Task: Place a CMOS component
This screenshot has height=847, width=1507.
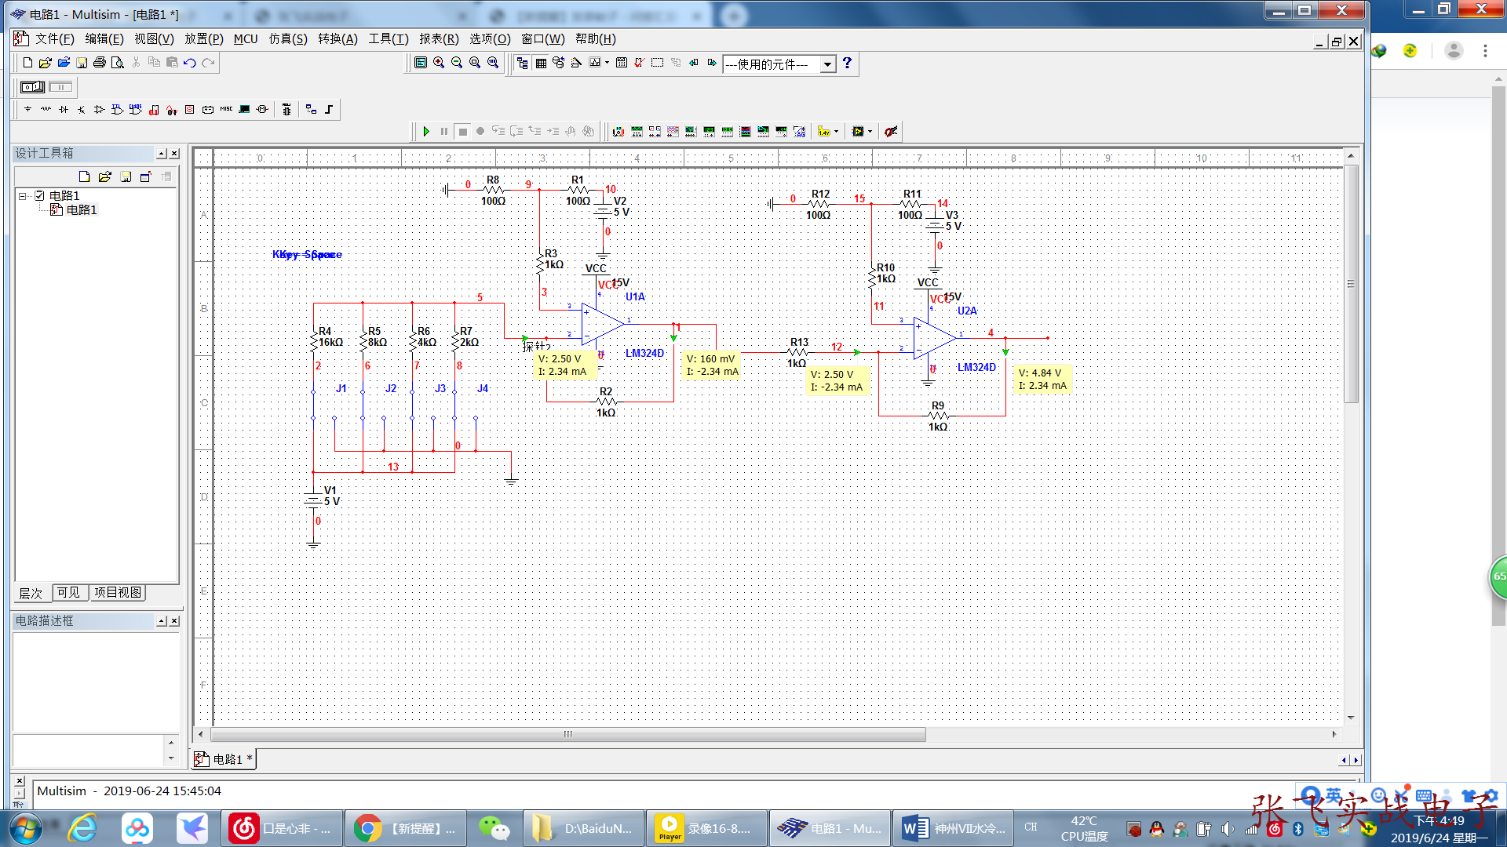Action: [x=136, y=109]
